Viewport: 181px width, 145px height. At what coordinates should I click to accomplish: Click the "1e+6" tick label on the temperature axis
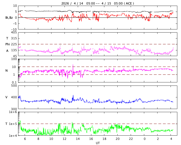13,112
